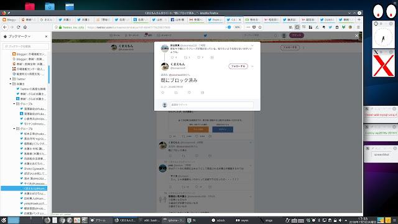Viewport: 398px width, 224px height.
Task: Collapse the グループA bookmark folder
Action: 14,104
